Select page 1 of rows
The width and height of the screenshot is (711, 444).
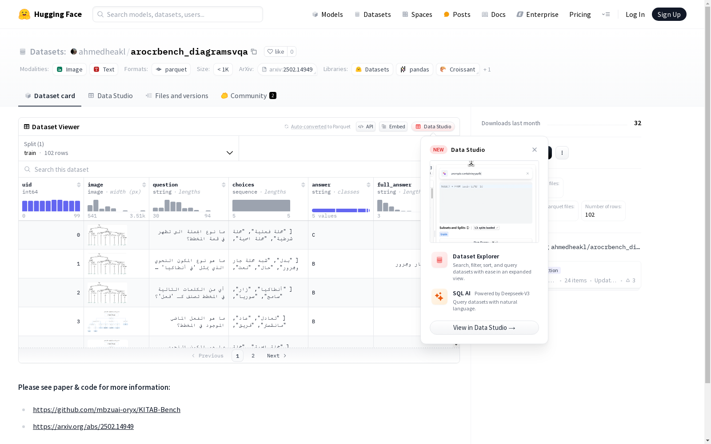237,356
